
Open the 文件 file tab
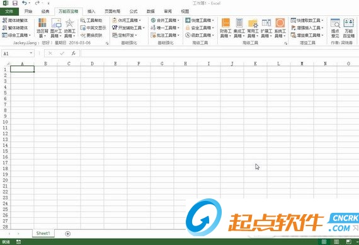[9, 11]
